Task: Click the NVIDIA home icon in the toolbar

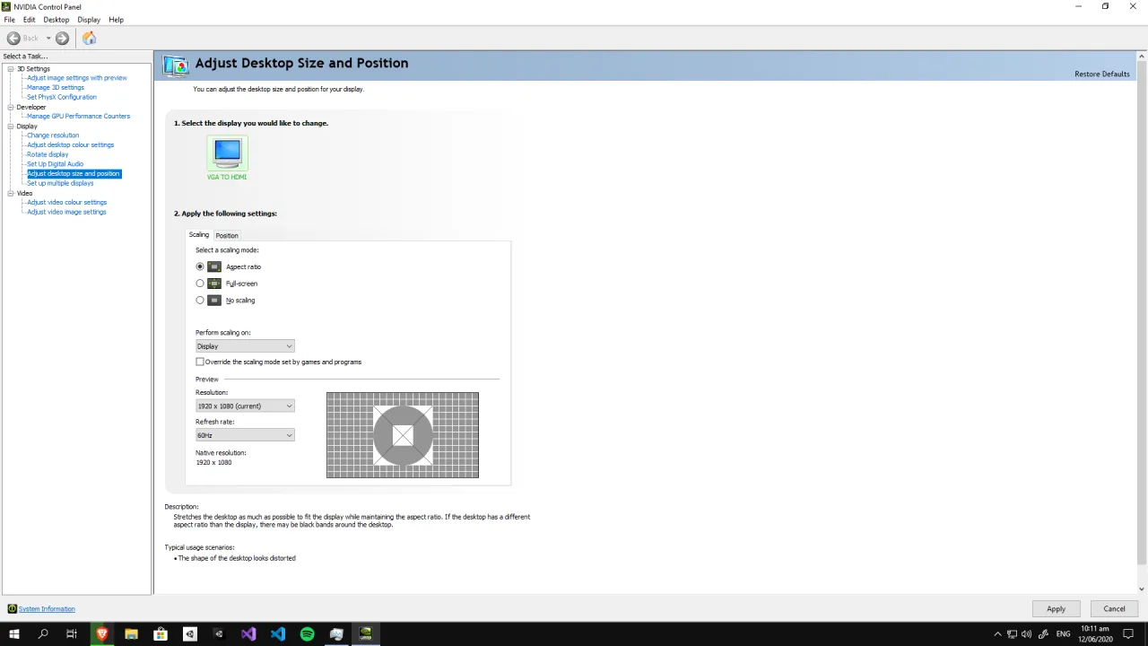Action: (x=89, y=38)
